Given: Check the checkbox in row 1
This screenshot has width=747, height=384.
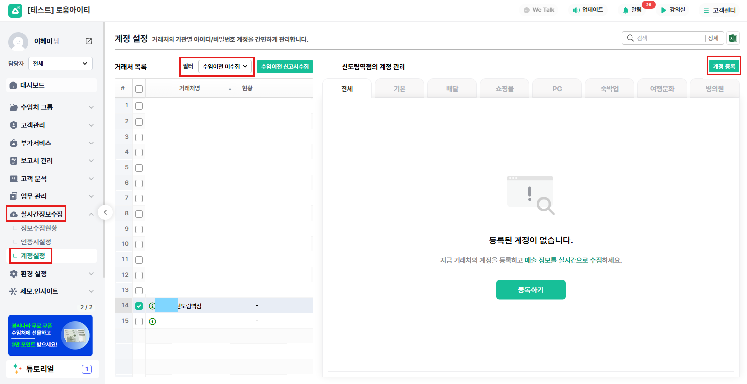Looking at the screenshot, I should pyautogui.click(x=139, y=106).
